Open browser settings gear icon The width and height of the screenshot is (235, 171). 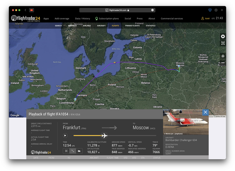[x=216, y=10]
